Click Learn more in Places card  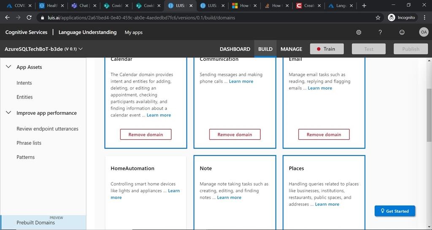tap(327, 204)
